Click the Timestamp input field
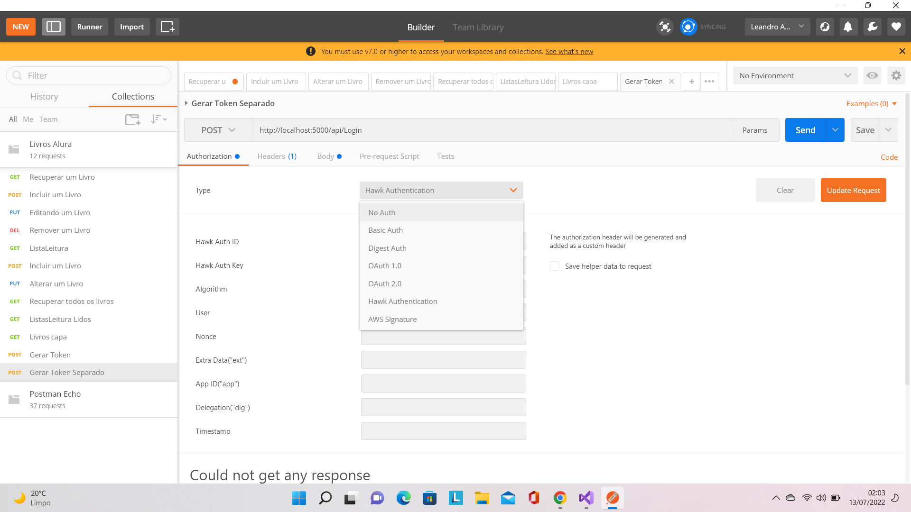911x512 pixels. (x=443, y=431)
